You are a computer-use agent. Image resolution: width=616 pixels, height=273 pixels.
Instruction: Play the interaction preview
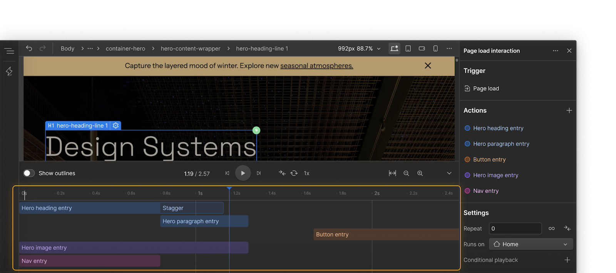[x=243, y=173]
